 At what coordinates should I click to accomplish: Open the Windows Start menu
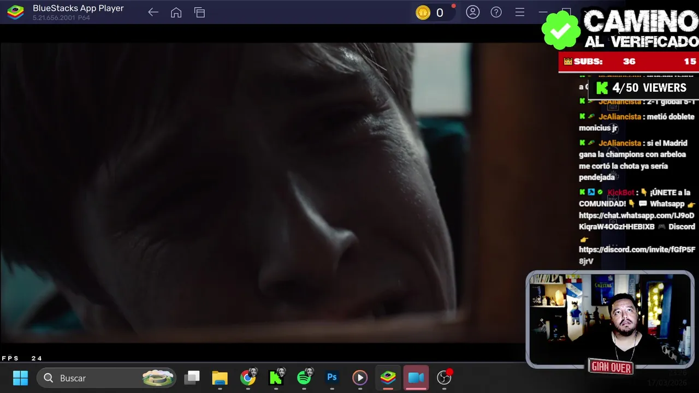20,378
